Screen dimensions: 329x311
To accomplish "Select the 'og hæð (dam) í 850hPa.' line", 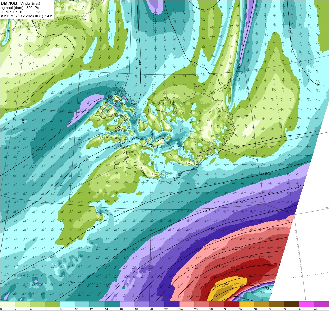I will tap(20, 8).
